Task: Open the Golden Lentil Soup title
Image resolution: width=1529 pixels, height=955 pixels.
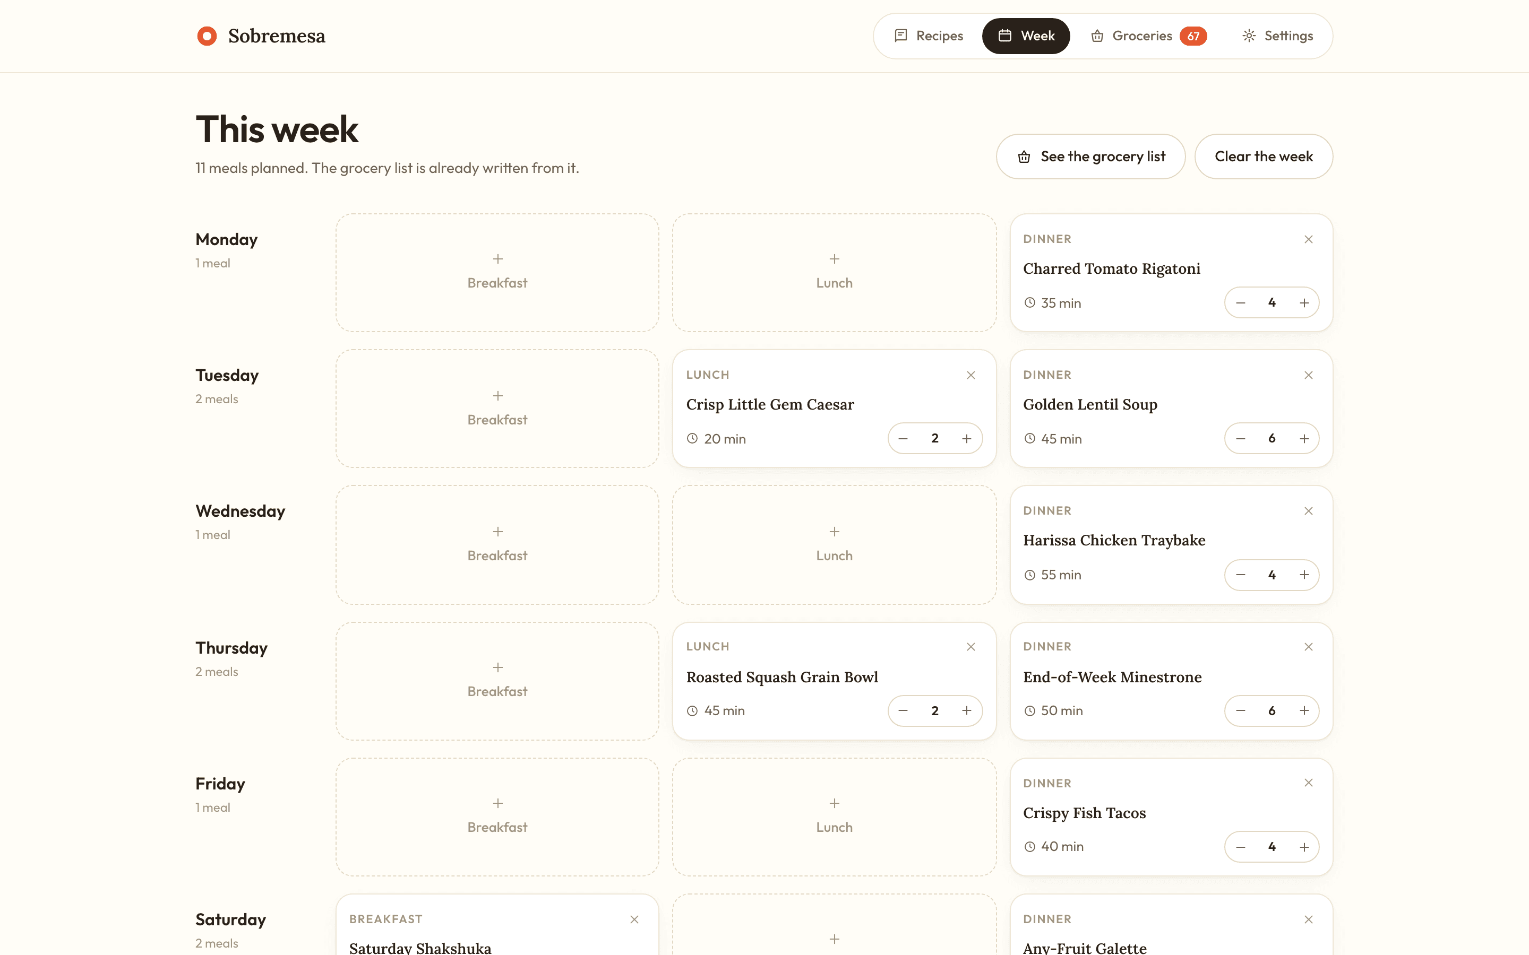Action: 1090,405
